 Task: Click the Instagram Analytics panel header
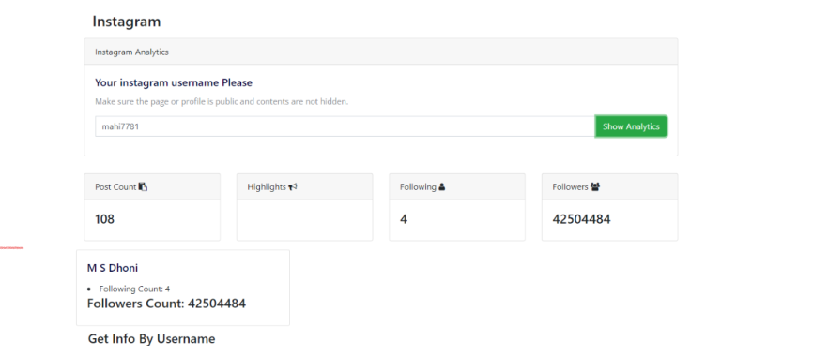tap(381, 52)
